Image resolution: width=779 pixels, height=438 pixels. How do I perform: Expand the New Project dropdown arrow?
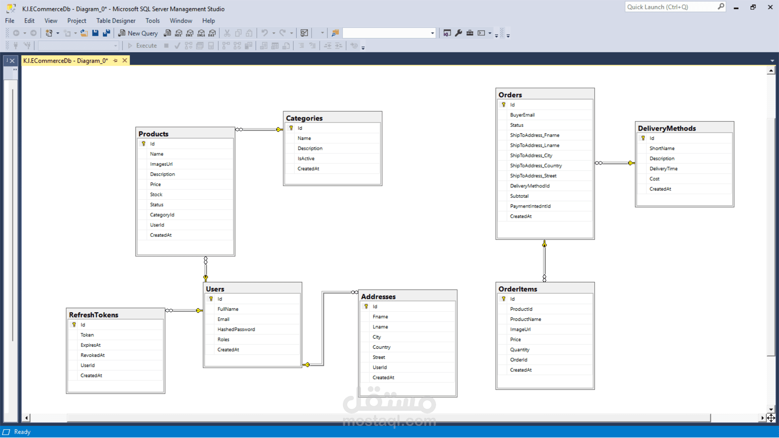[x=58, y=33]
